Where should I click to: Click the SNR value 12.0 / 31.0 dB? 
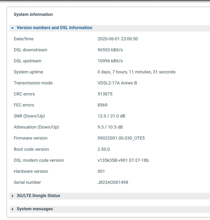[x=111, y=116]
